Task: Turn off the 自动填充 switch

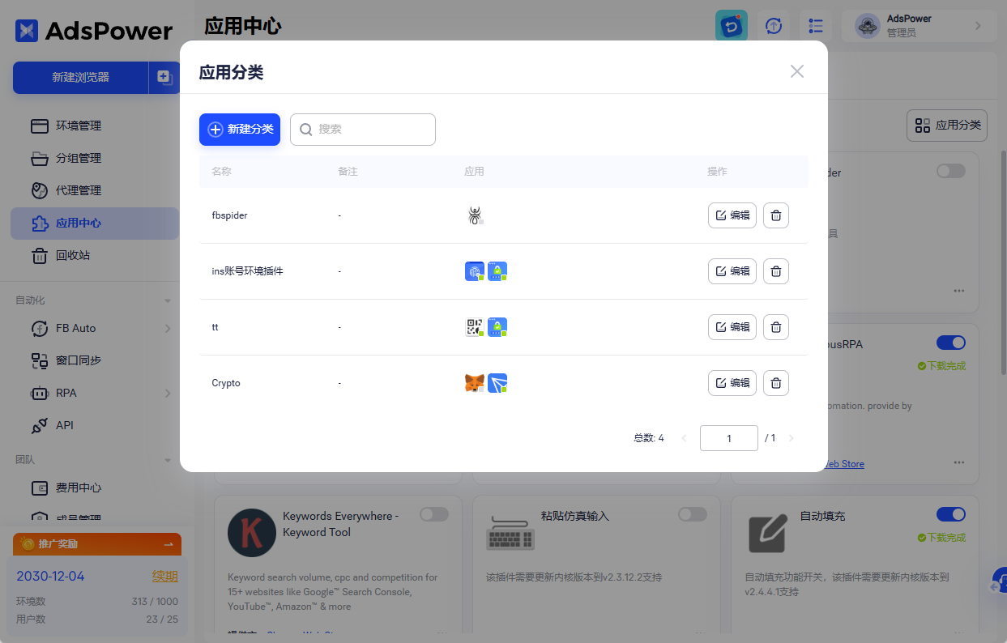Action: point(951,514)
